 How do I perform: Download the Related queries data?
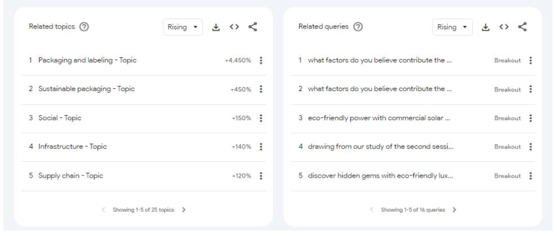tap(485, 27)
